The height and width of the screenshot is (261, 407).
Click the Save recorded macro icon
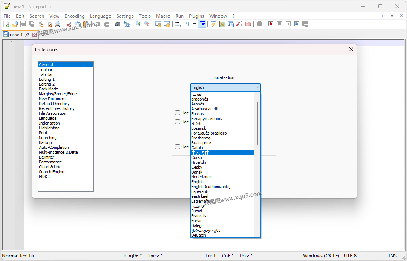pos(305,24)
